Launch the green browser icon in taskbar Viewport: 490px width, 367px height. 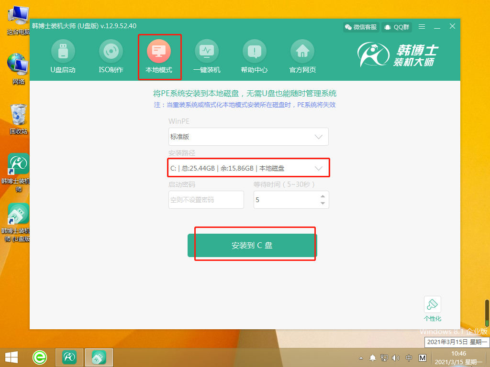pos(40,356)
